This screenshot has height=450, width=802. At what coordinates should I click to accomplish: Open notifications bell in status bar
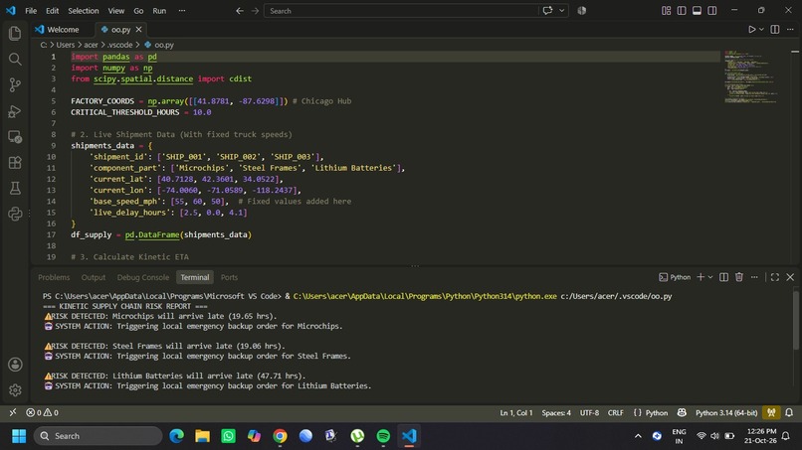point(789,412)
